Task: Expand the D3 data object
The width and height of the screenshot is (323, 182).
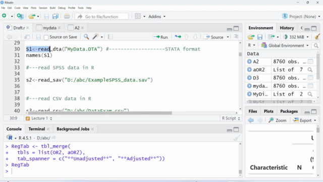Action: pos(249,78)
